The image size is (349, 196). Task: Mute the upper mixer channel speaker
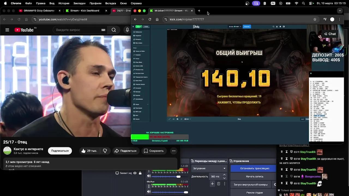[x=149, y=176]
